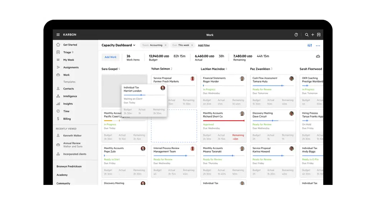Click the Paz Zwanikken column header
The image size is (377, 205).
(x=260, y=69)
